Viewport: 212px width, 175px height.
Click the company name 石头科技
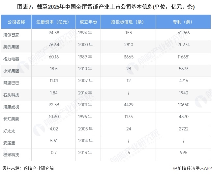[x=11, y=95]
